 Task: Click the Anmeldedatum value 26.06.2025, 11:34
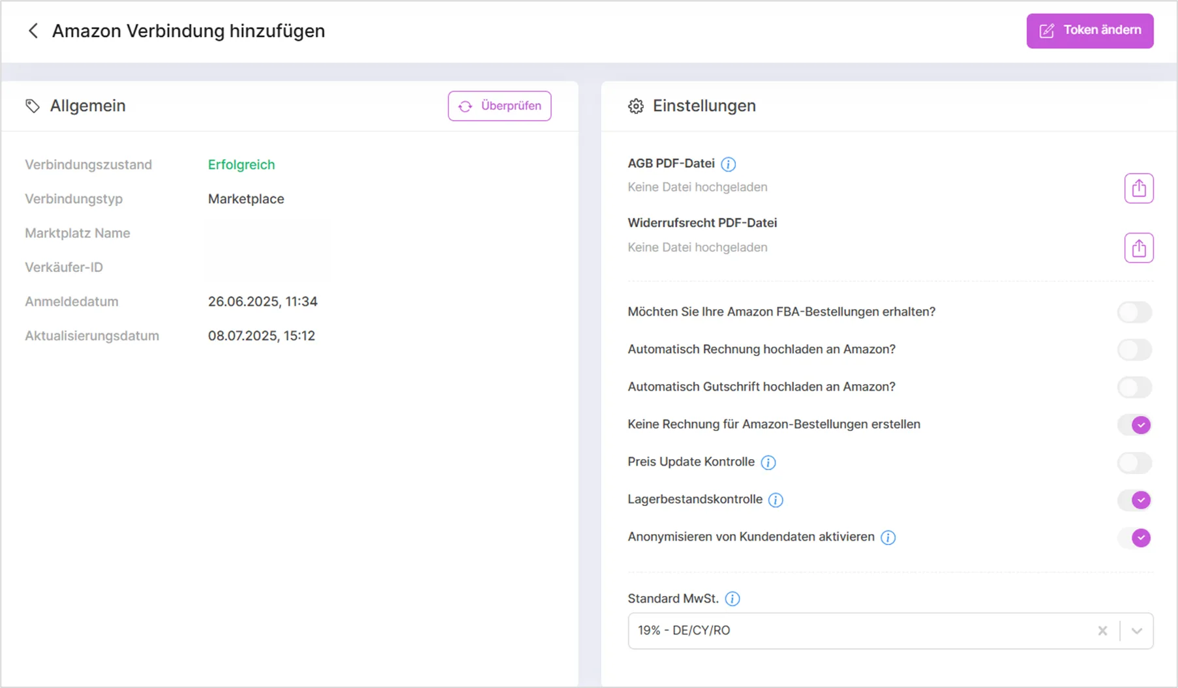click(263, 301)
